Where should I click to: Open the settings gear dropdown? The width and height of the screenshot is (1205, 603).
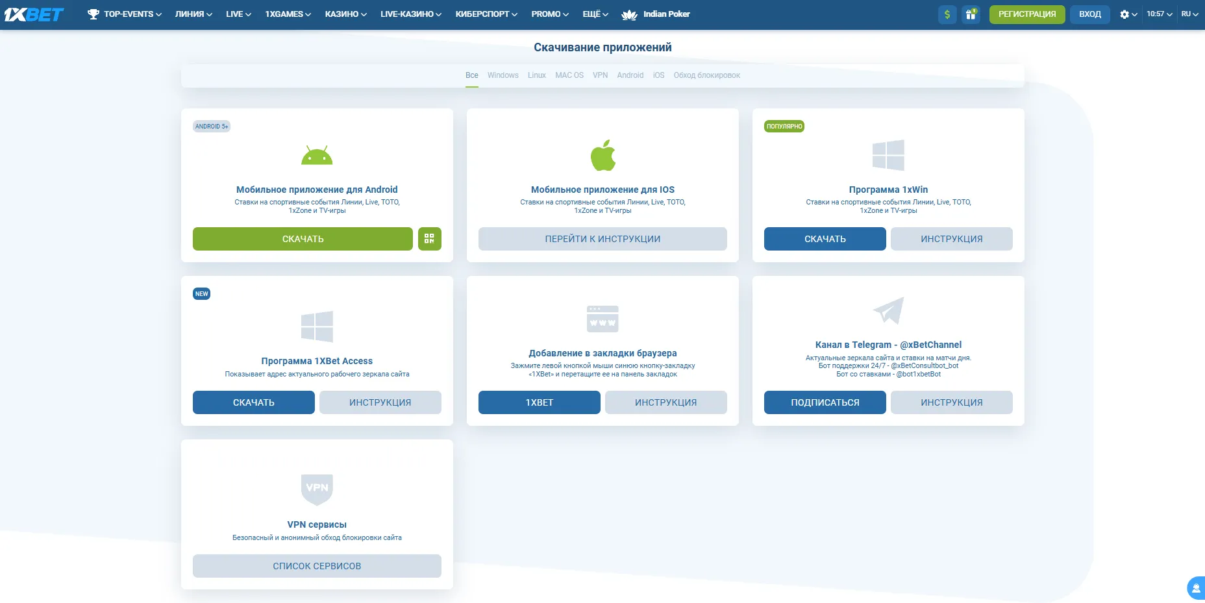point(1128,14)
